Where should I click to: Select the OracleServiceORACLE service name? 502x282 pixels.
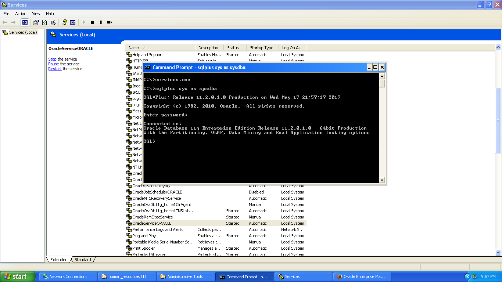pyautogui.click(x=152, y=223)
